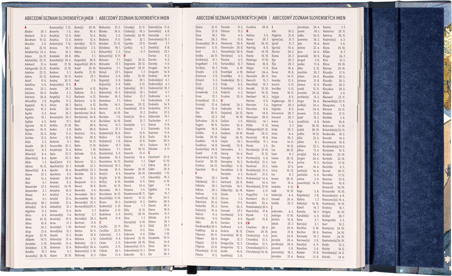Select the name Bohumír(a)
This screenshot has width=452, height=276.
coord(106,56)
